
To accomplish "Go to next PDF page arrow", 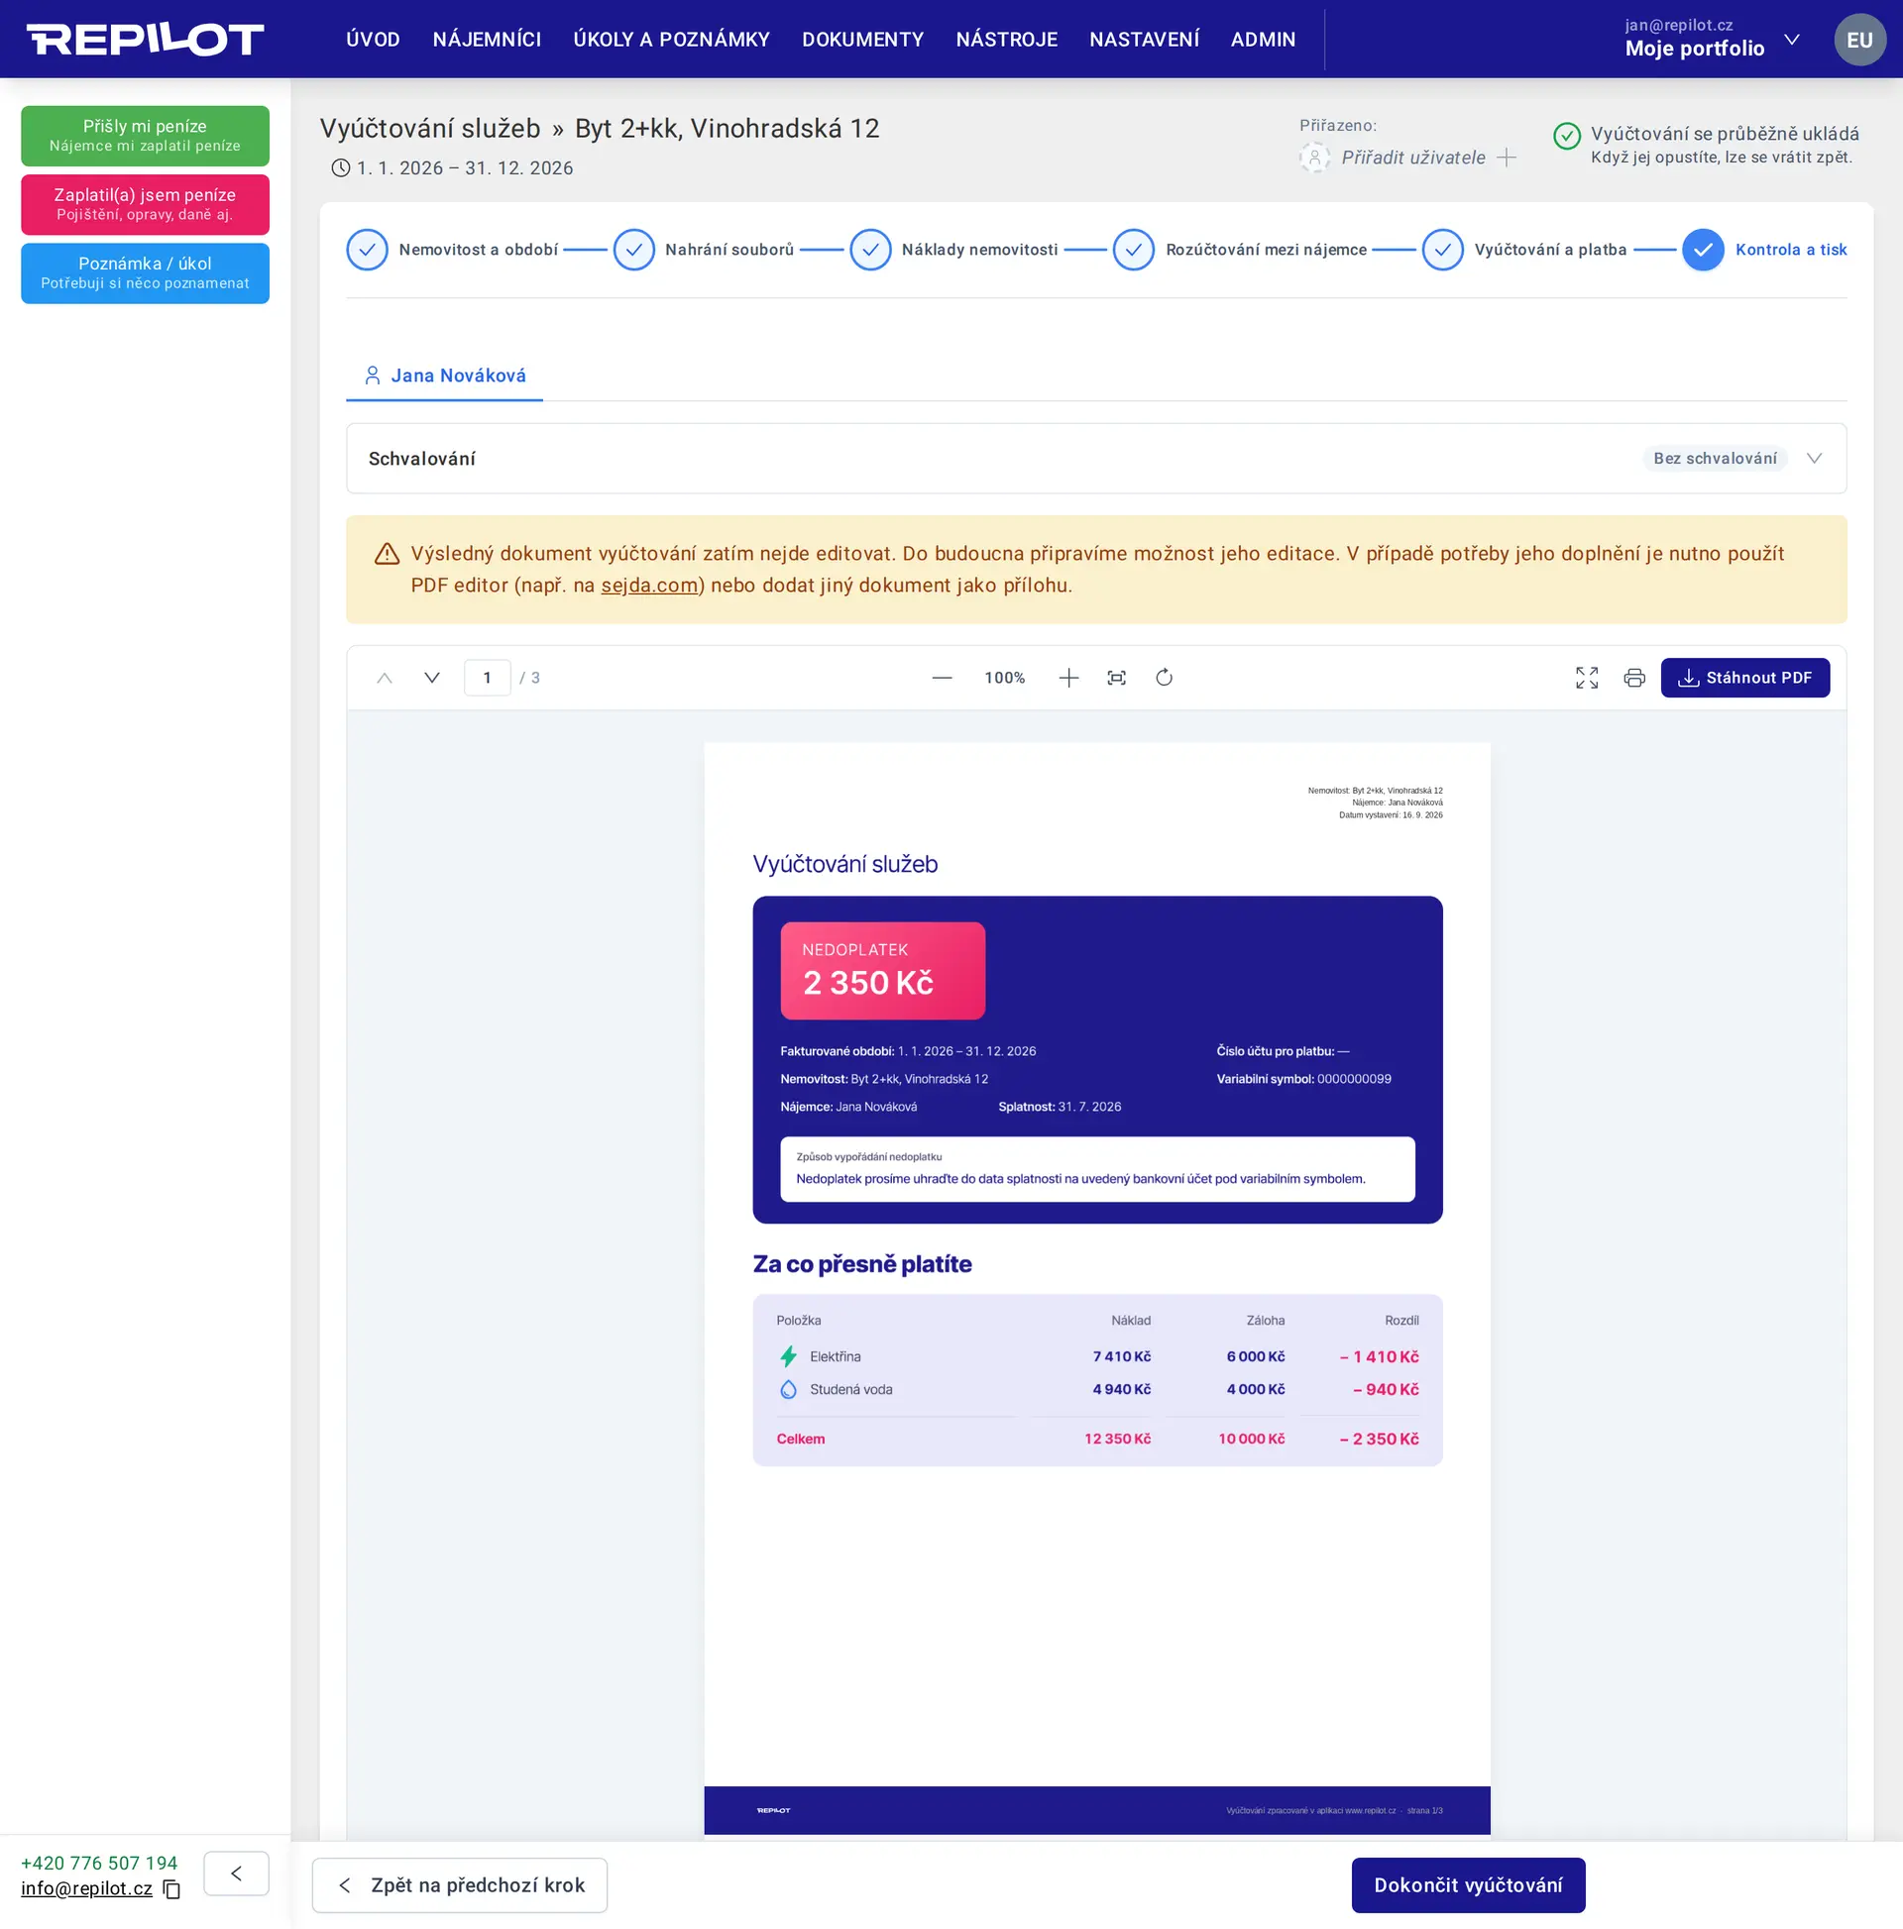I will (431, 678).
